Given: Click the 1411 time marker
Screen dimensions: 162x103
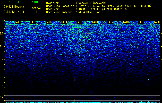Looking at the screenshot, I should click(18, 22).
